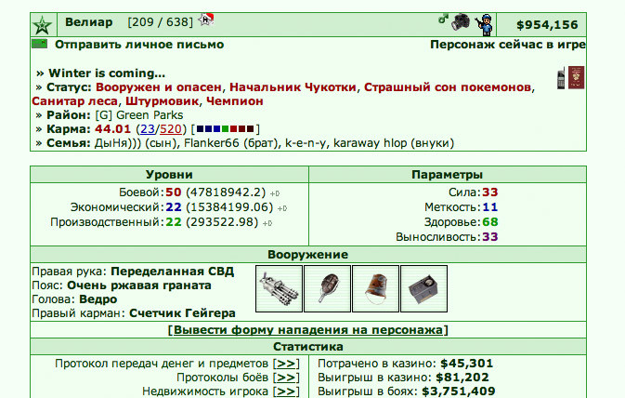The width and height of the screenshot is (625, 398).
Task: Click the +D icon next to Производственный level
Action: [x=267, y=223]
